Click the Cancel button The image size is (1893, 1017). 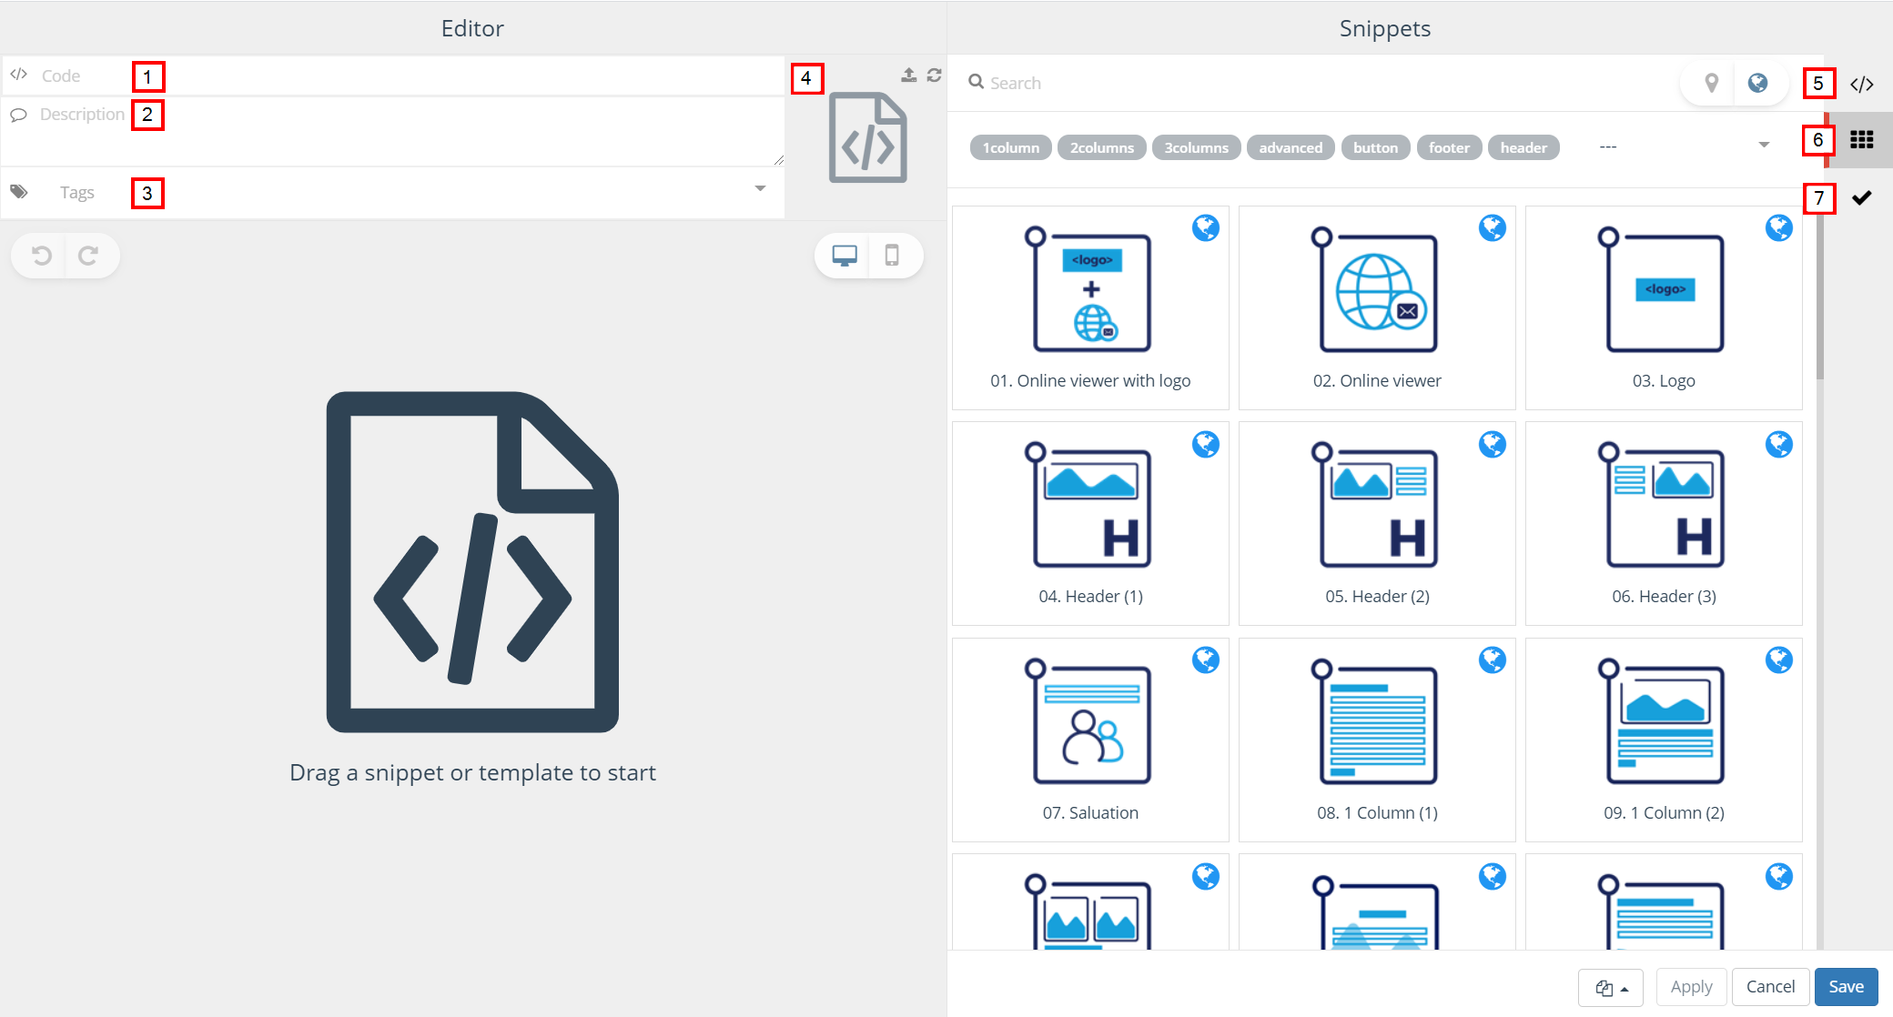(1770, 987)
